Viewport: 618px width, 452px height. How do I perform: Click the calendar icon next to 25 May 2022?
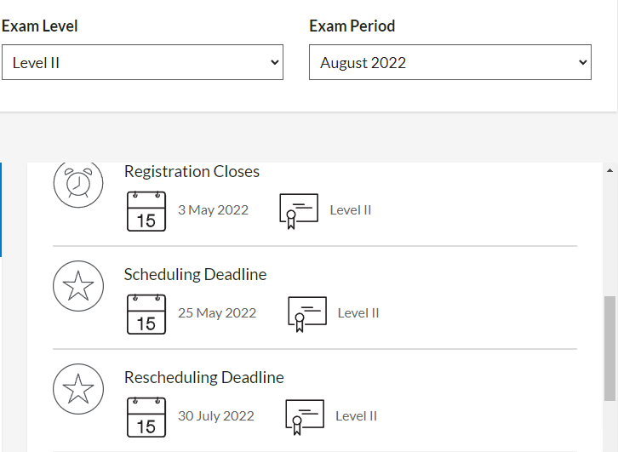[146, 314]
